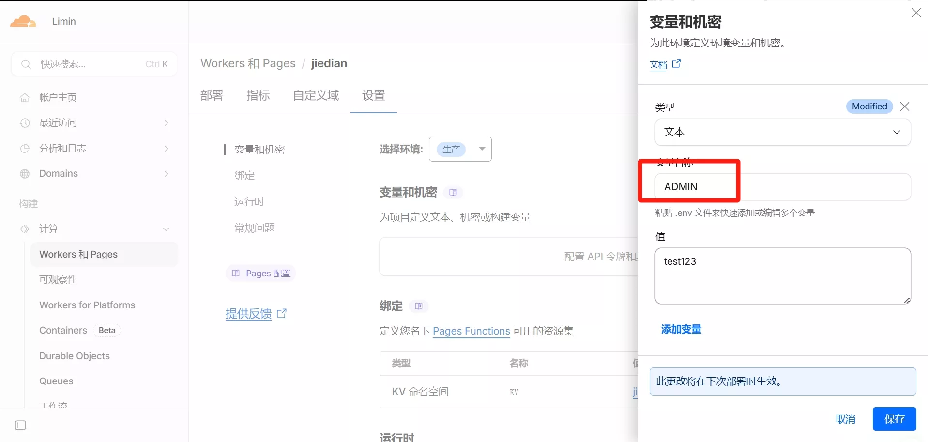This screenshot has width=928, height=442.
Task: Open the 类型 dropdown showing 文本
Action: (x=782, y=132)
